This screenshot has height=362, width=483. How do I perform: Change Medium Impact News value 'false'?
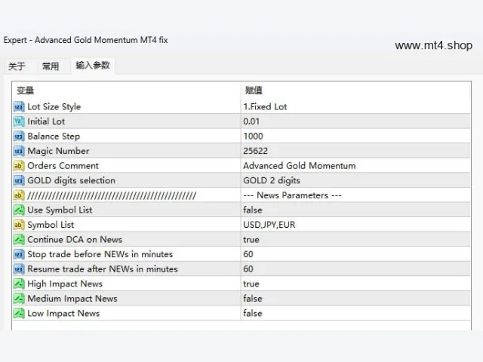(x=355, y=299)
